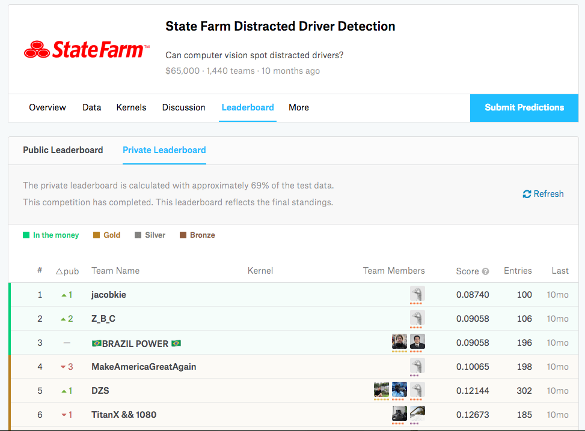Click the green In the money swatch
The image size is (585, 431).
tap(26, 235)
